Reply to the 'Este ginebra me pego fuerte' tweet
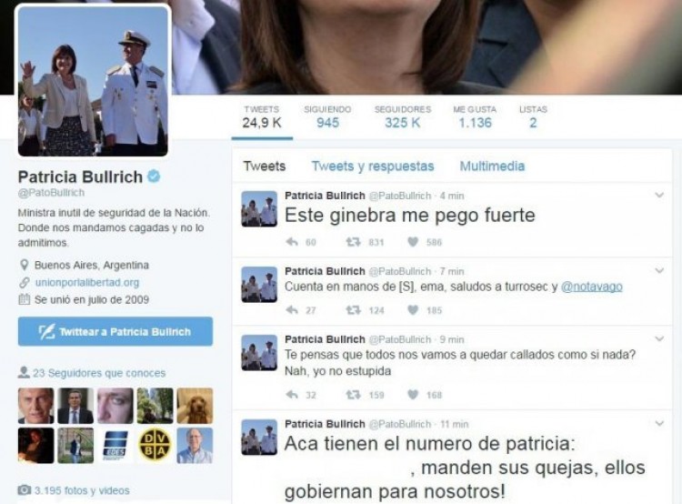 pyautogui.click(x=292, y=242)
